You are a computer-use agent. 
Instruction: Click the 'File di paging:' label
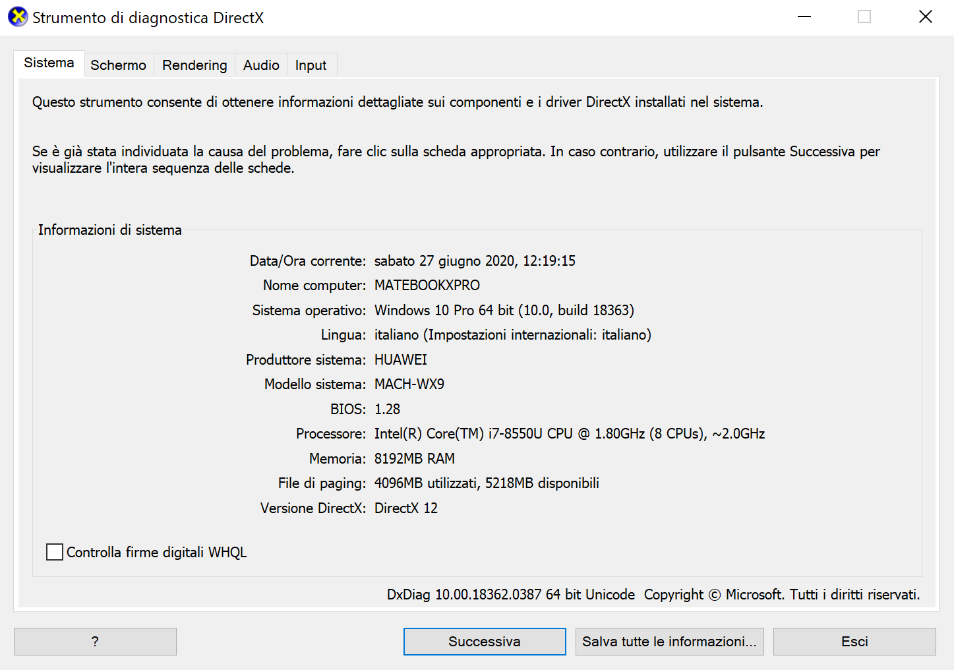[322, 483]
